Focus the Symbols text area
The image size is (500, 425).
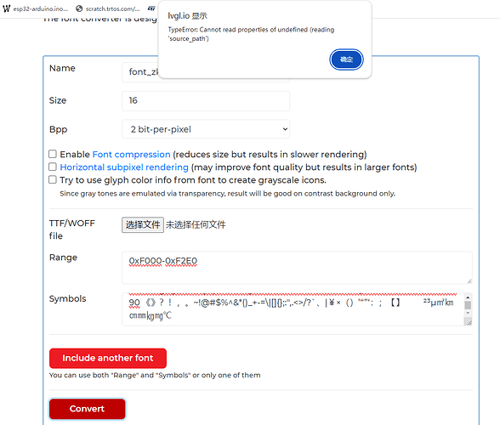(293, 309)
